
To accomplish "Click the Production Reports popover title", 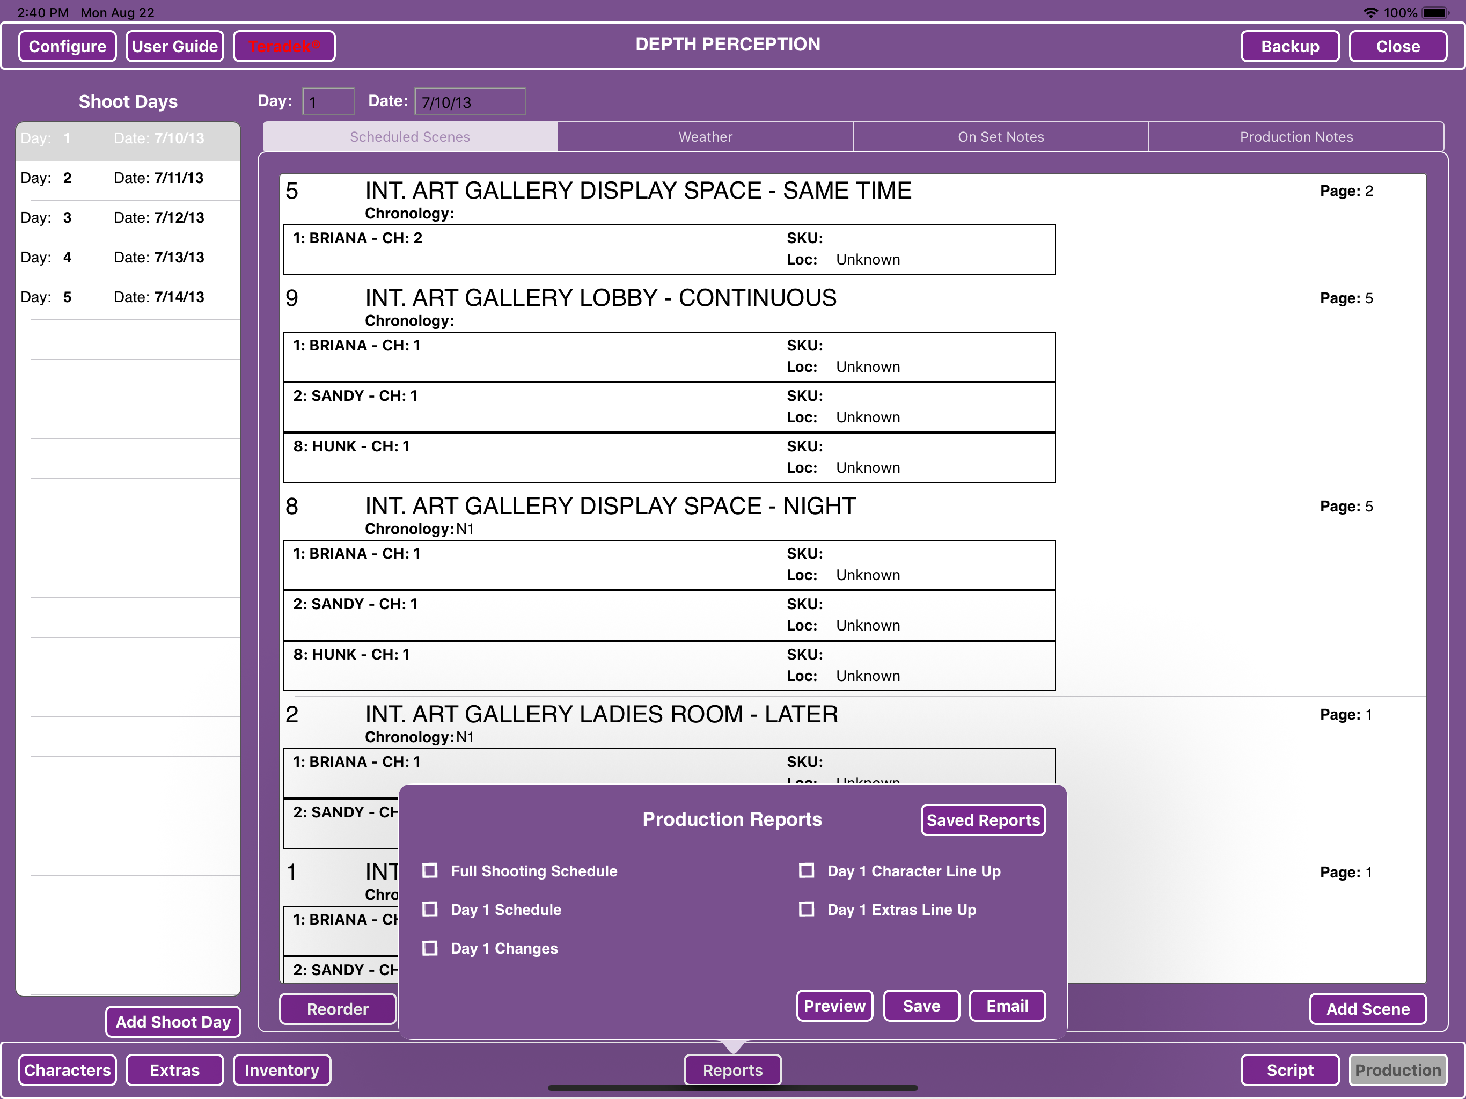I will point(732,819).
